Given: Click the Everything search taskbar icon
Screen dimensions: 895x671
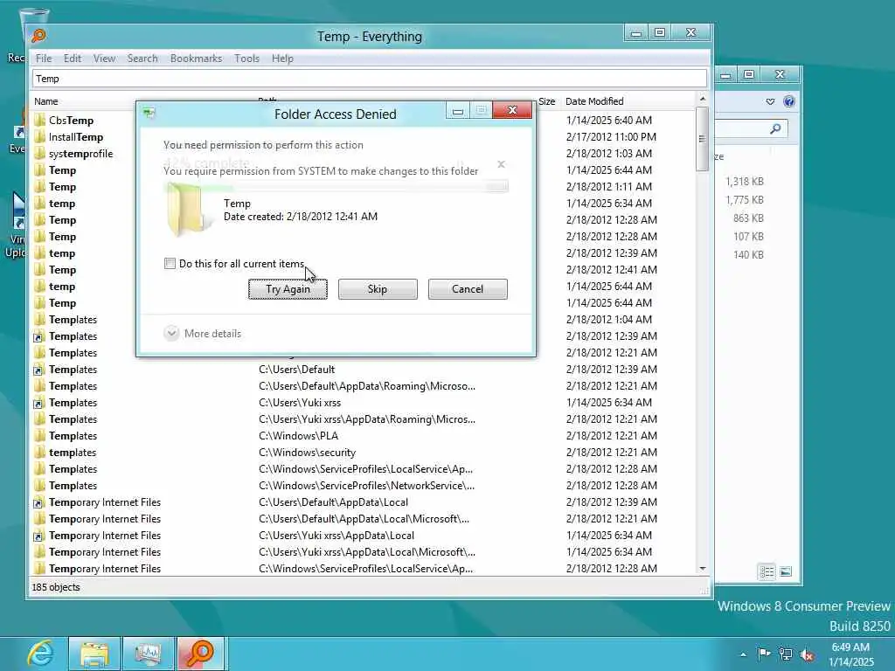Looking at the screenshot, I should [200, 654].
